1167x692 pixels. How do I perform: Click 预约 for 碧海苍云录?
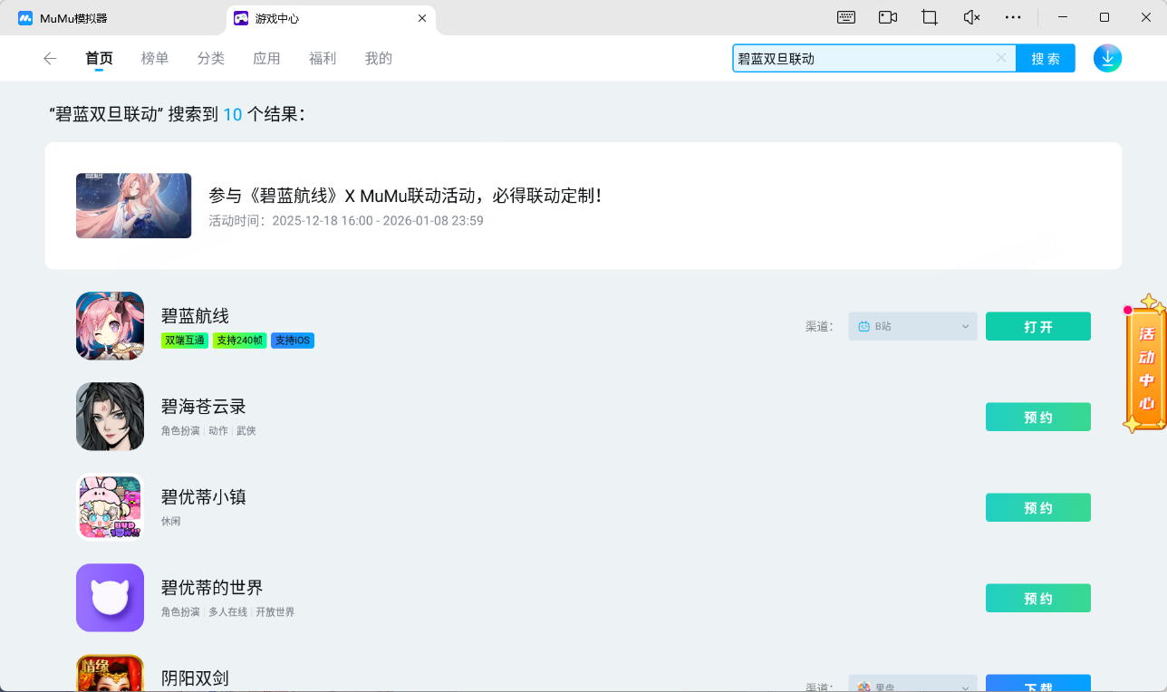(x=1037, y=417)
